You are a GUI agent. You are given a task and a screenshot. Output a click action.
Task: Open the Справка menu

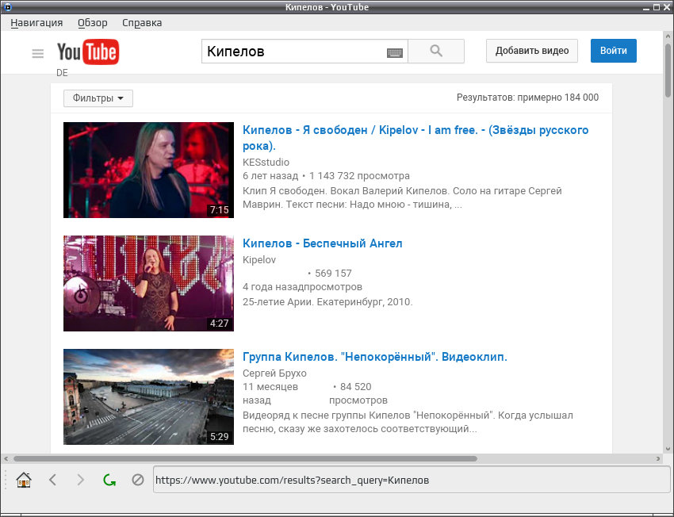(142, 23)
